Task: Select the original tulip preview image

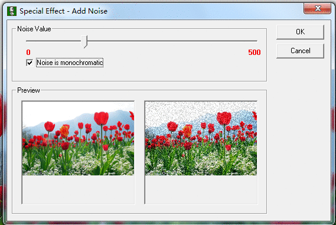Action: pos(78,138)
